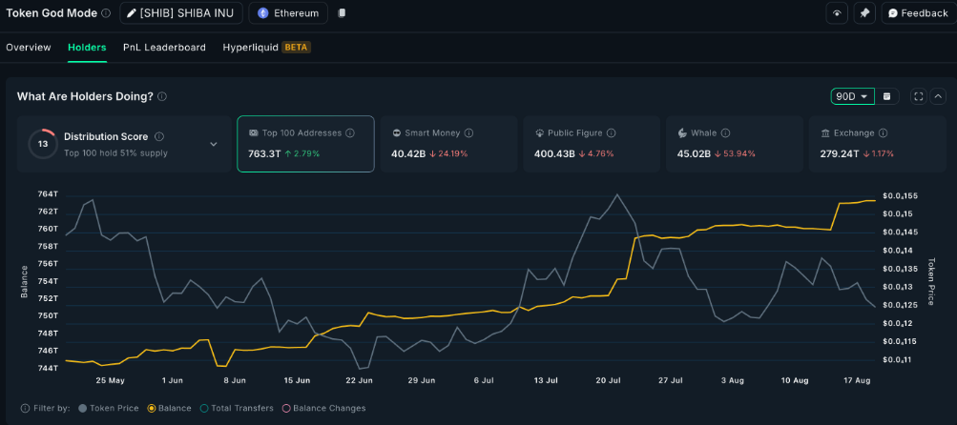Click the info icon beside Token God Mode

[106, 12]
